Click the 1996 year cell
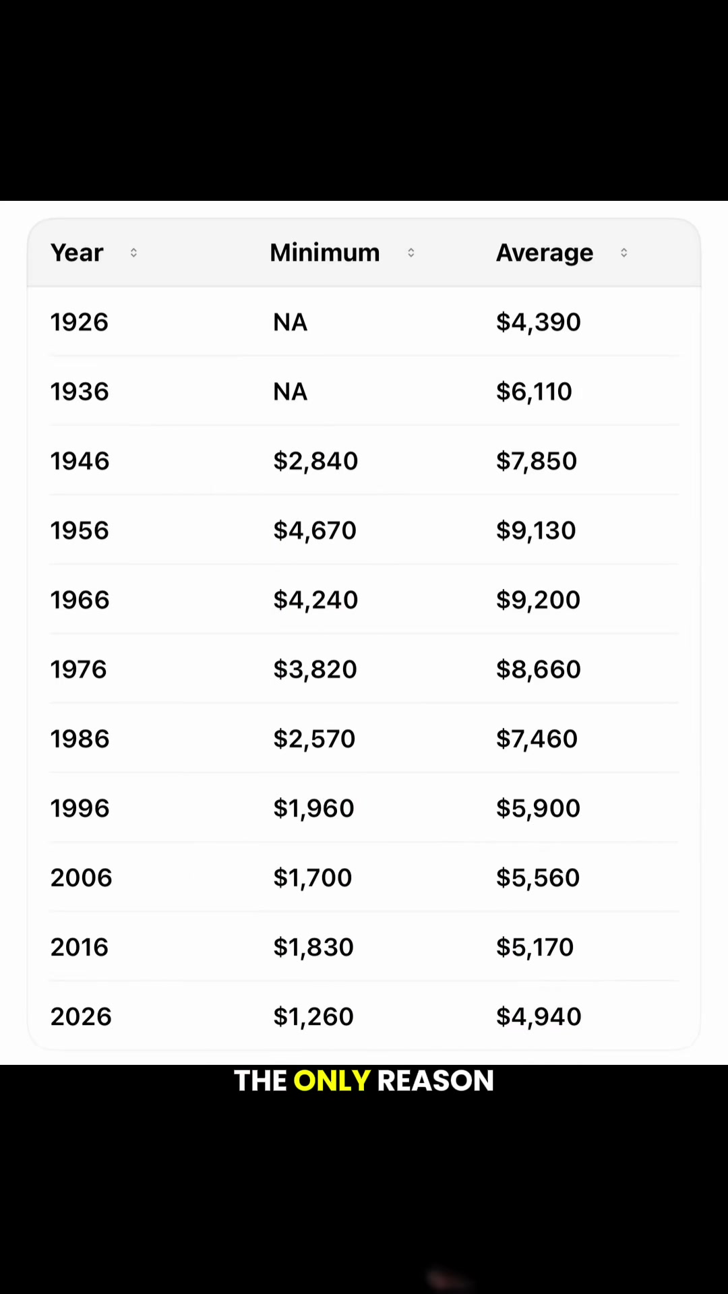Screen dimensions: 728x1294 pyautogui.click(x=80, y=808)
